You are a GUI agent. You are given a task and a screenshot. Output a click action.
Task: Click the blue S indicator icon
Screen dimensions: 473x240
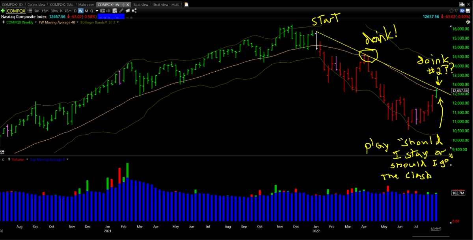click(x=462, y=11)
